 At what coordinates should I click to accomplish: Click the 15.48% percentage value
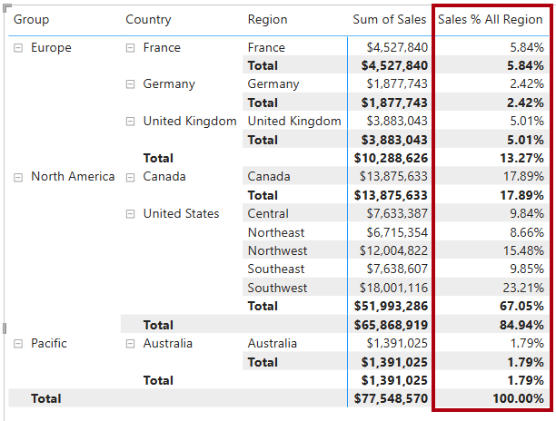pos(523,250)
